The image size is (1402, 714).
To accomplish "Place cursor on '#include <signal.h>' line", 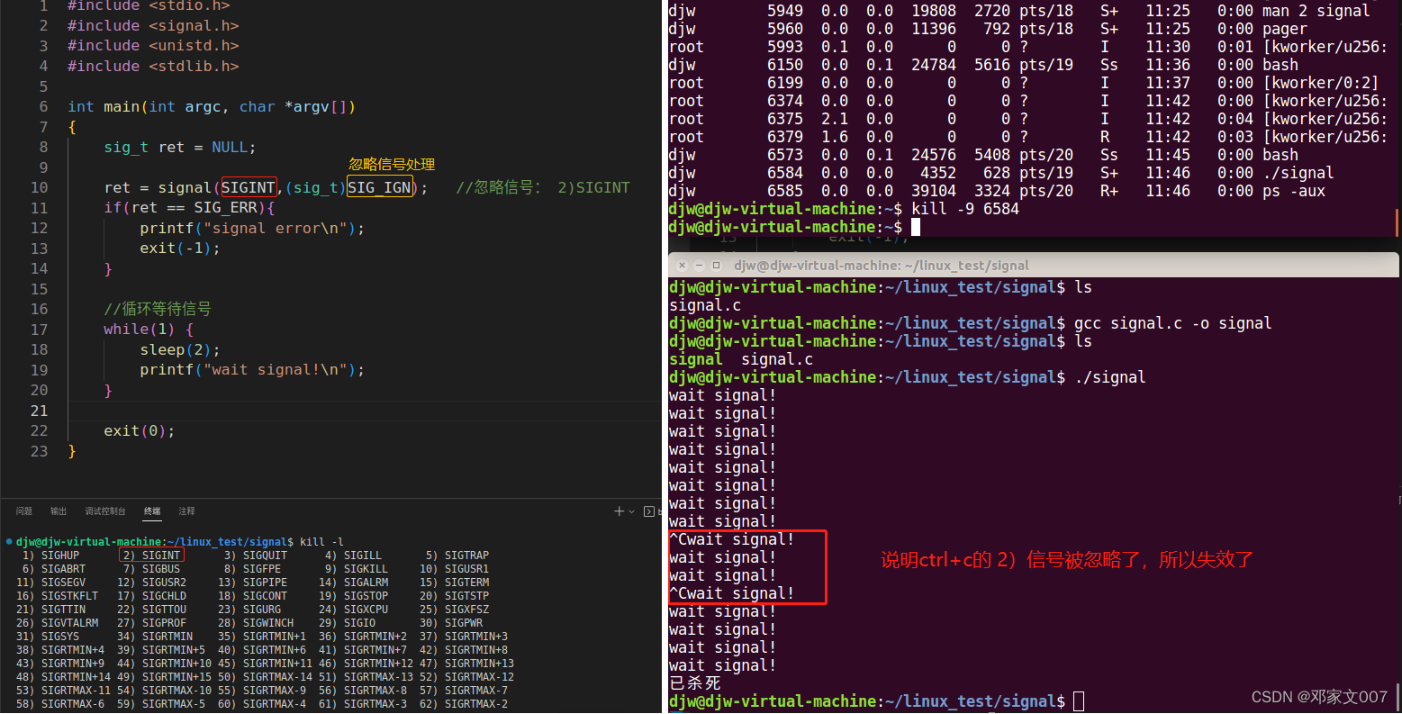I will coord(153,25).
